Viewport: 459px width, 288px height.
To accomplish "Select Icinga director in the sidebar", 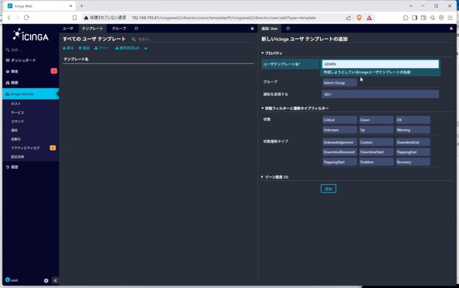I will coord(30,94).
